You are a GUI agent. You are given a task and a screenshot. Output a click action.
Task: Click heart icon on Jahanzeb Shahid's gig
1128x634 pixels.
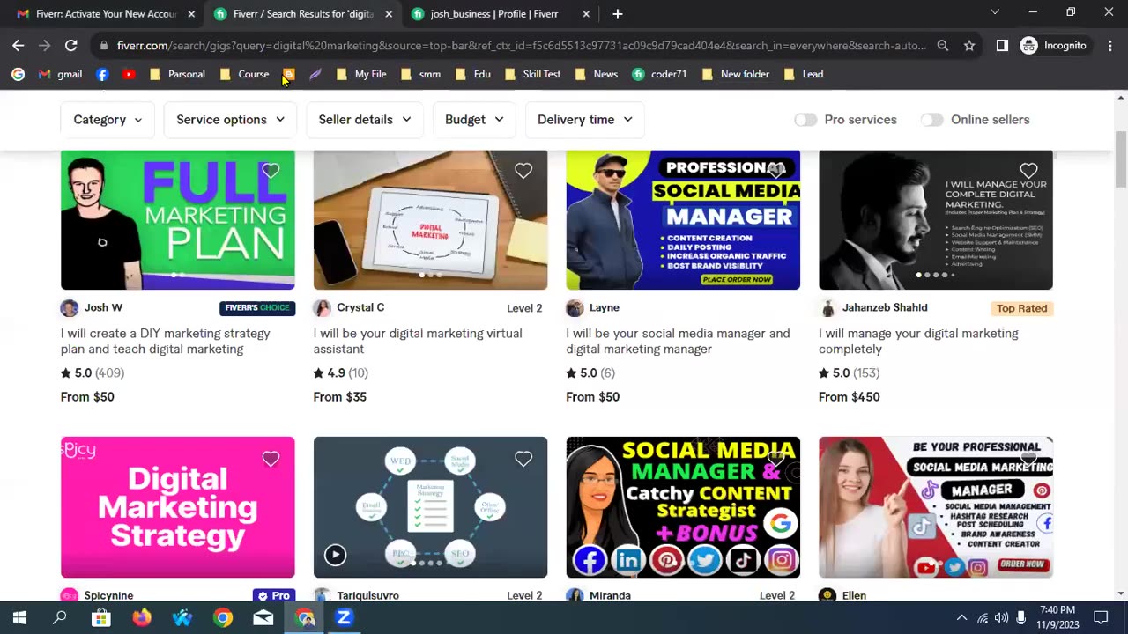click(x=1028, y=171)
